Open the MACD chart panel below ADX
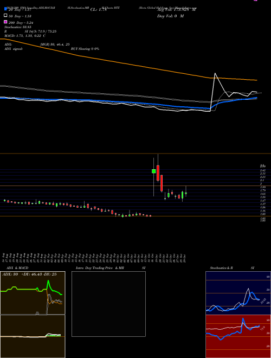Screen dimensions: 271x358 click(33, 336)
